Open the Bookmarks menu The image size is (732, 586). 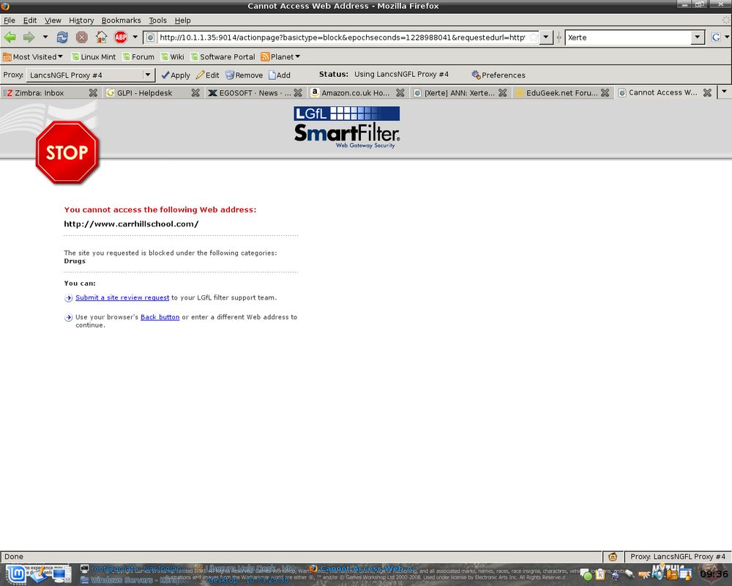point(121,20)
